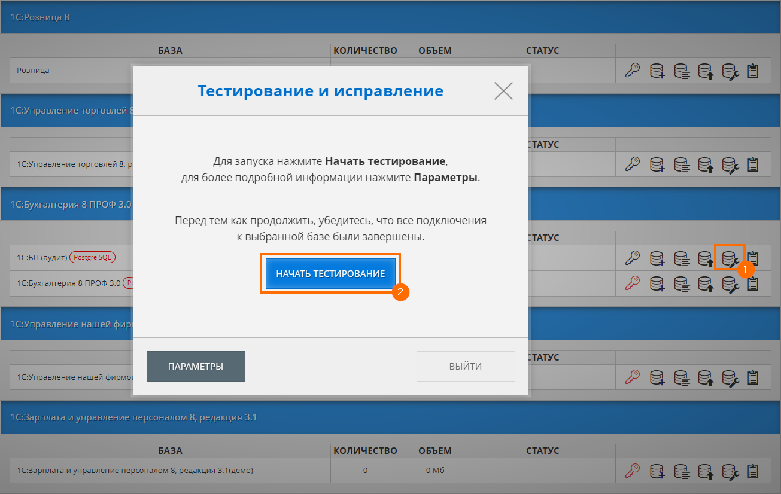Open the clipboard icon in Розница row

coord(753,71)
